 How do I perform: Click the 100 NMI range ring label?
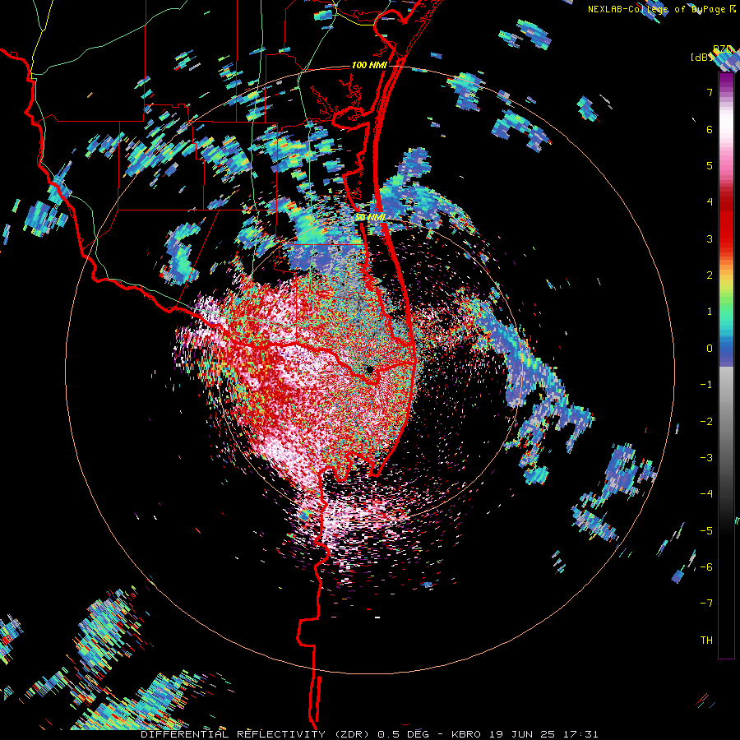point(369,65)
